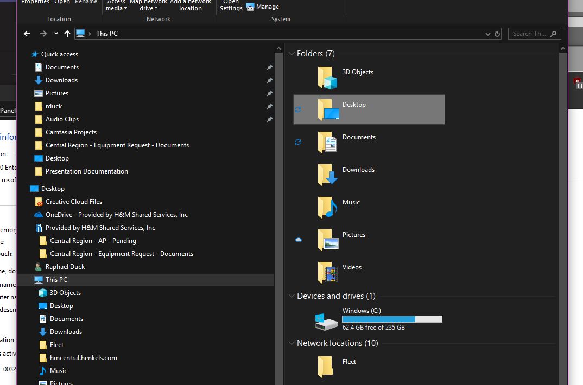This screenshot has width=583, height=385.
Task: Click the Quick access star icon
Action: coord(35,54)
